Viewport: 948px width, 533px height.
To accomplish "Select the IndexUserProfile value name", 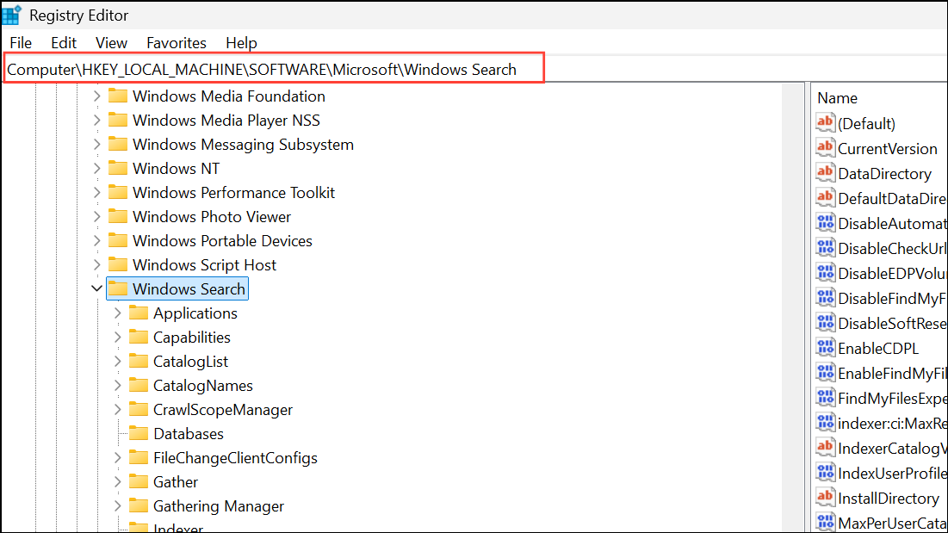I will pyautogui.click(x=892, y=474).
